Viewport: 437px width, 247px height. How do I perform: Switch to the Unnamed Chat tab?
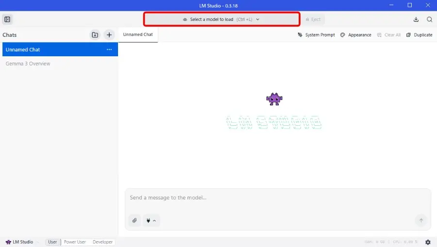click(138, 34)
